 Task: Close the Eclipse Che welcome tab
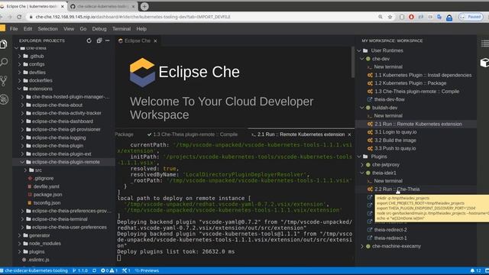tap(155, 40)
